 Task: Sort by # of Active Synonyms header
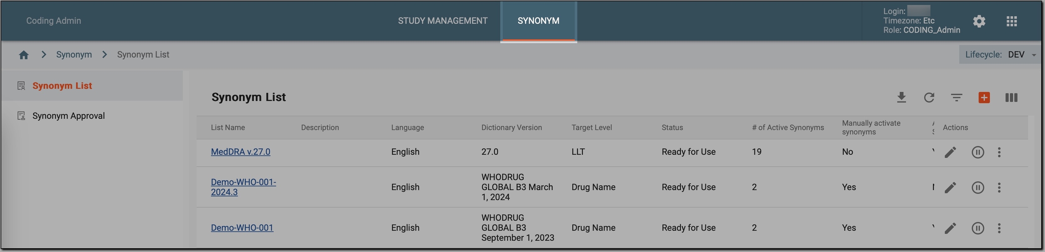(x=788, y=128)
